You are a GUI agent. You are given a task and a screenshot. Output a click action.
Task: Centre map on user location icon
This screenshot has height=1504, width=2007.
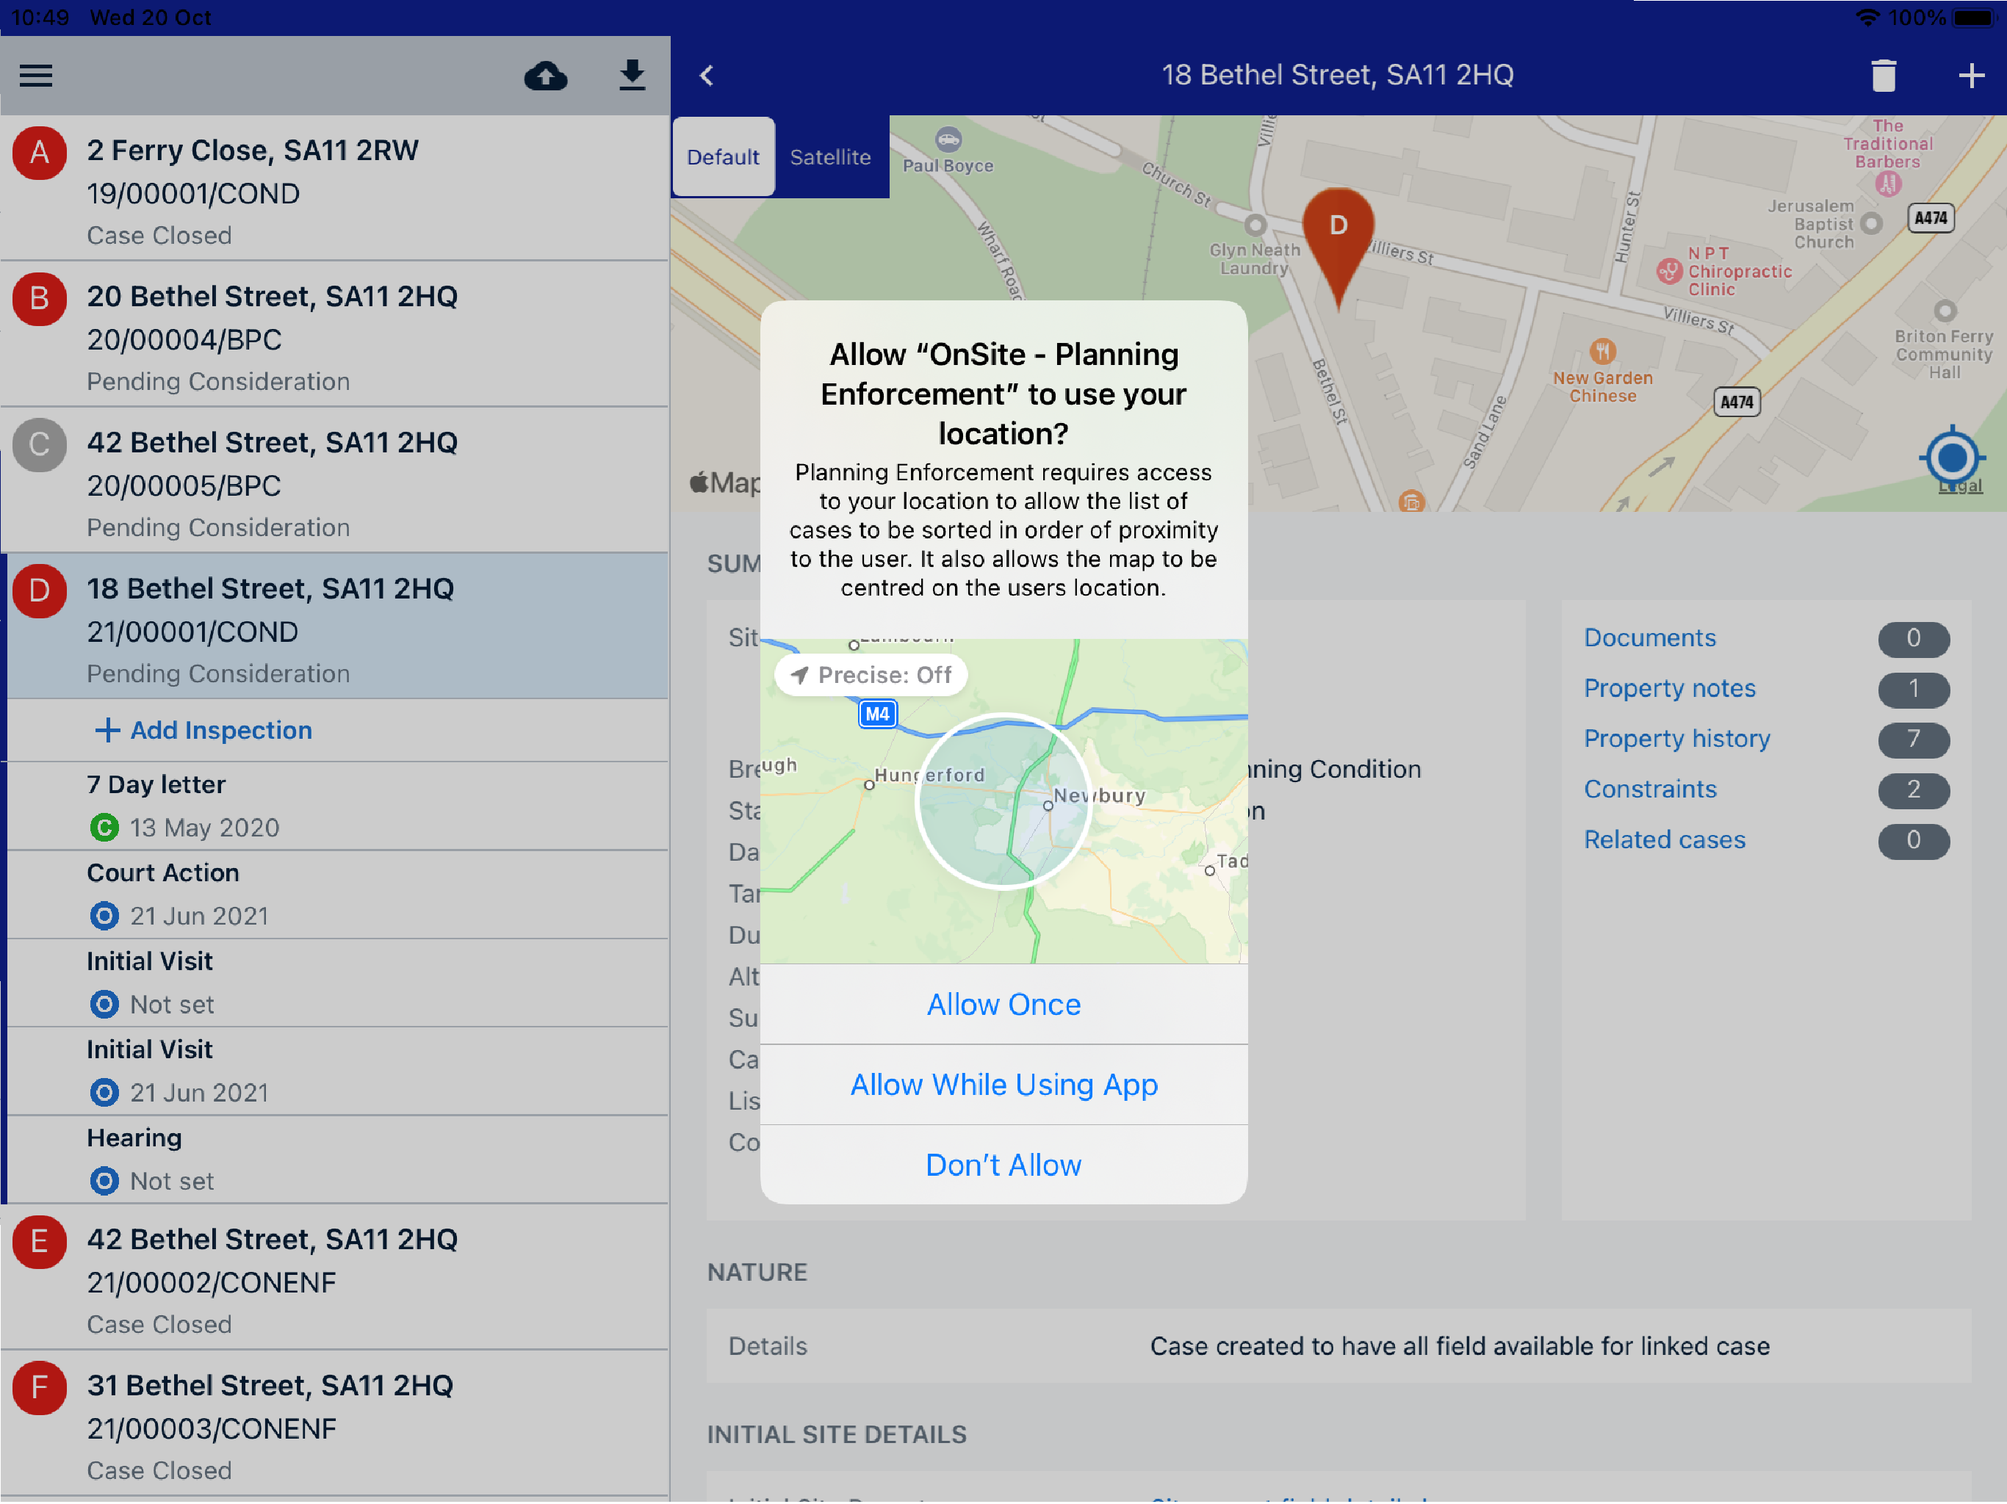tap(1952, 458)
